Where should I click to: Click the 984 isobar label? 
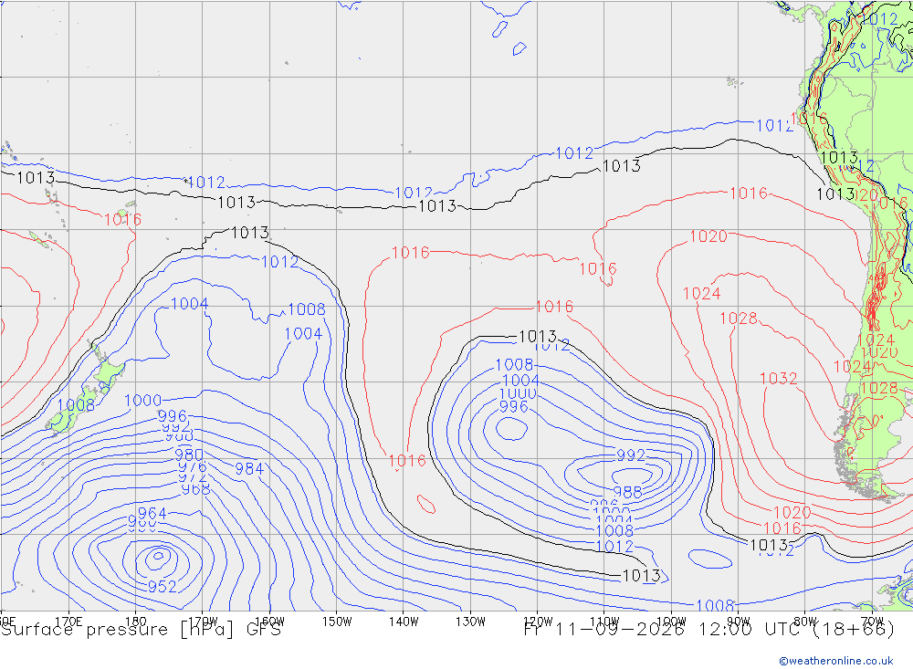pos(249,469)
